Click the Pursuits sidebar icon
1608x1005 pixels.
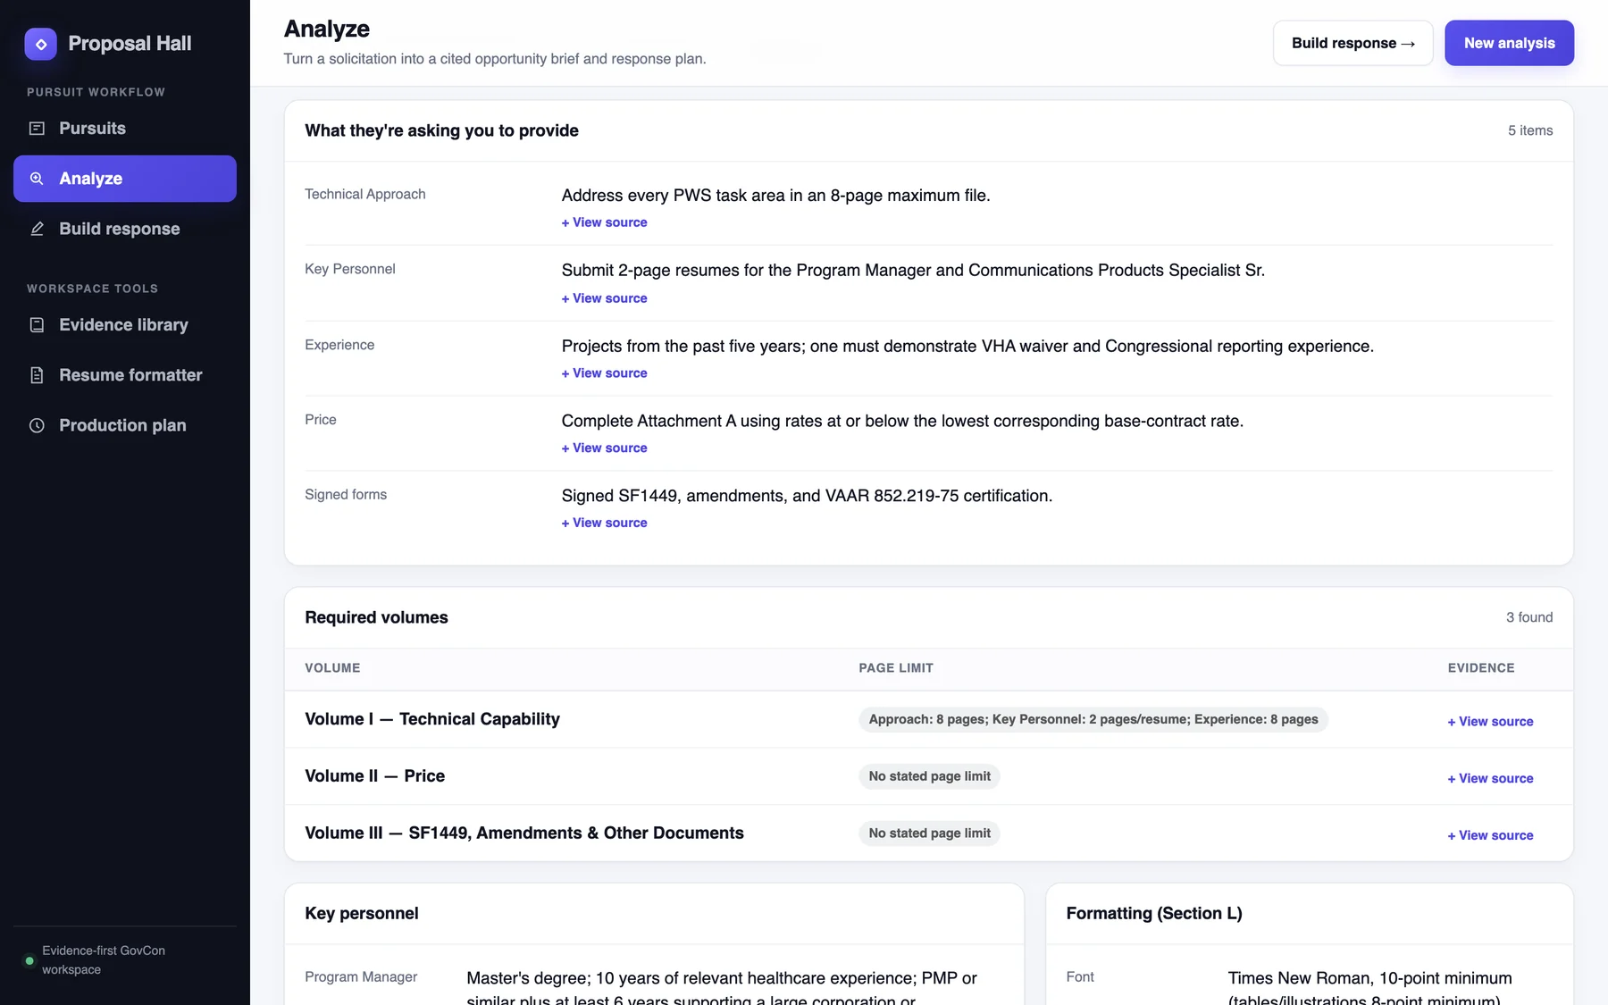coord(37,129)
